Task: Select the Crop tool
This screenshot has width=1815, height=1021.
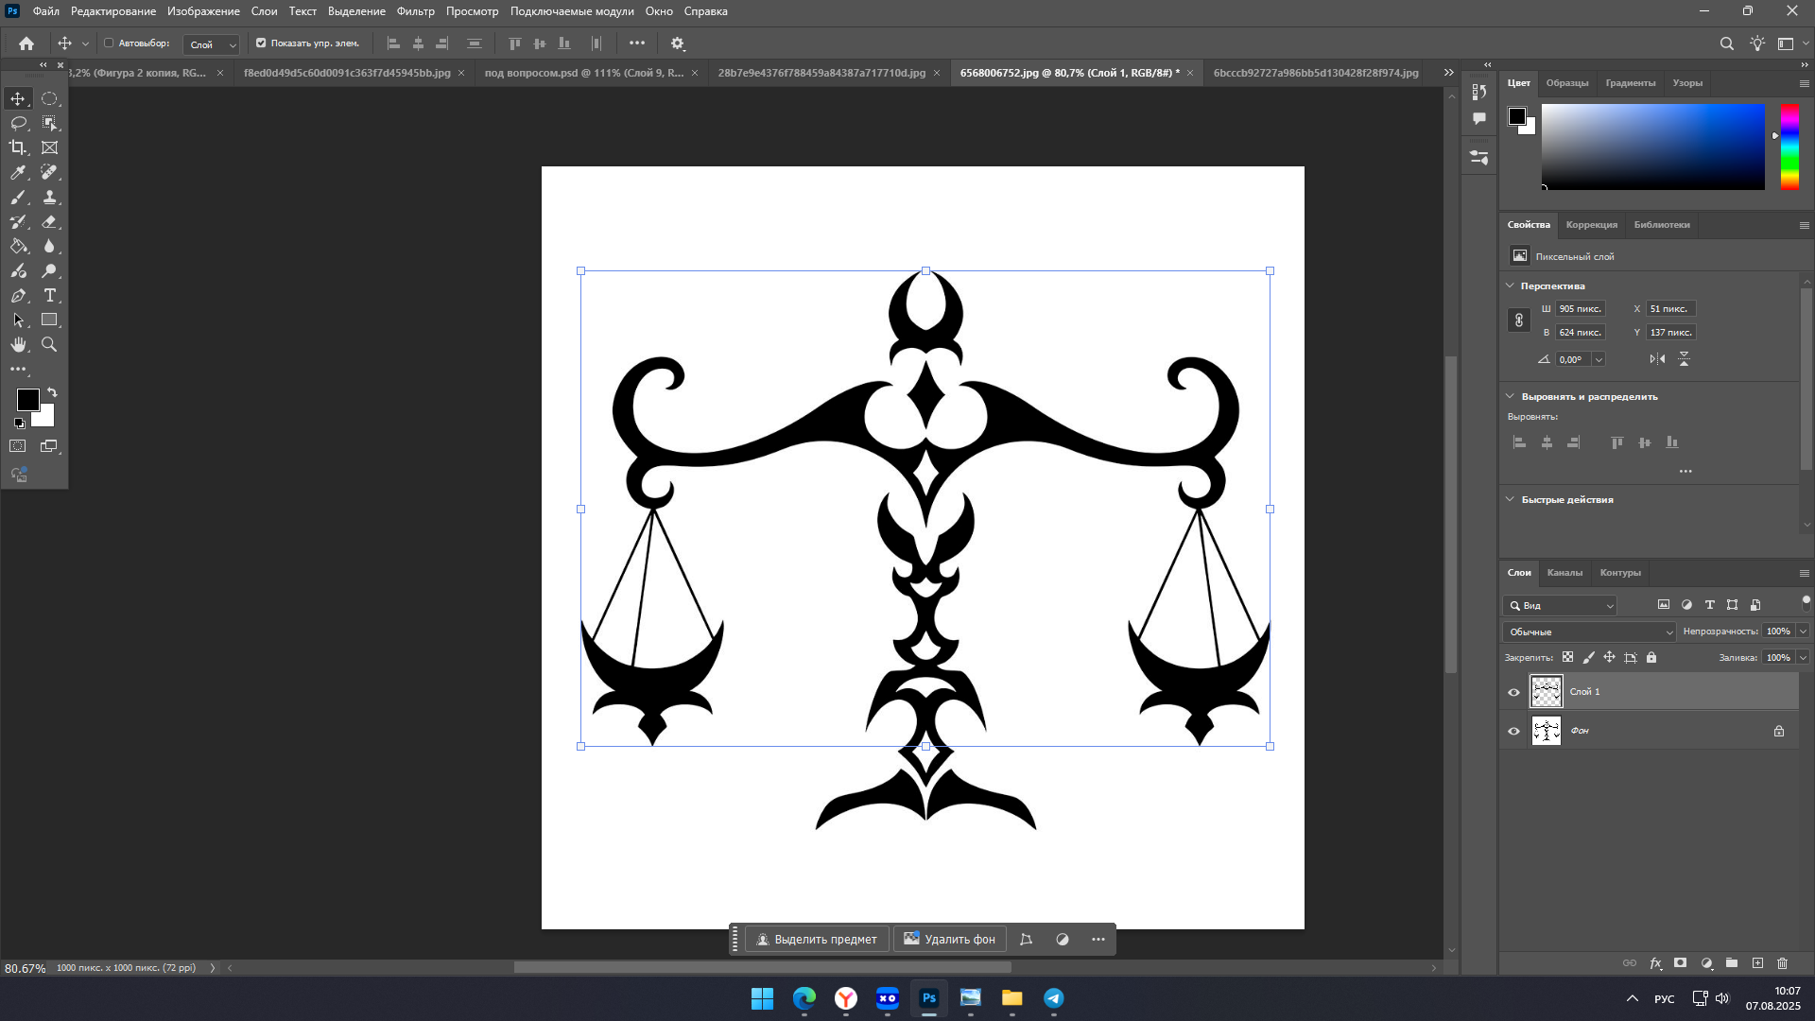Action: coord(18,147)
